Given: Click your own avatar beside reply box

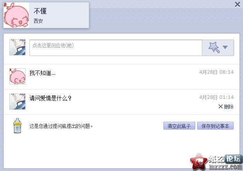Looking at the screenshot, I should (17, 47).
